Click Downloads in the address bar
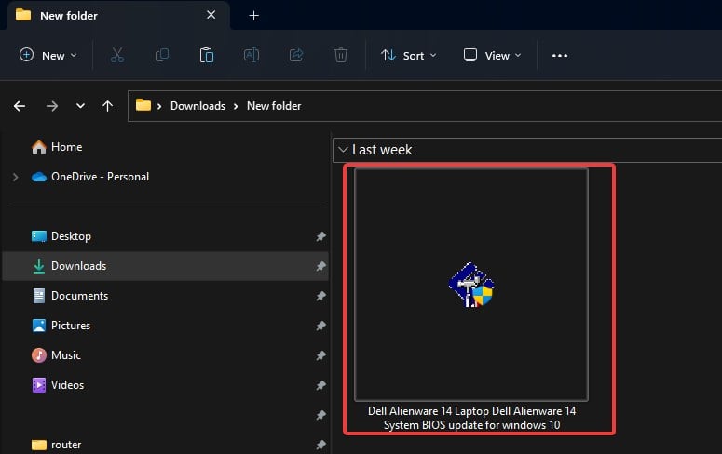This screenshot has width=722, height=454. tap(198, 106)
